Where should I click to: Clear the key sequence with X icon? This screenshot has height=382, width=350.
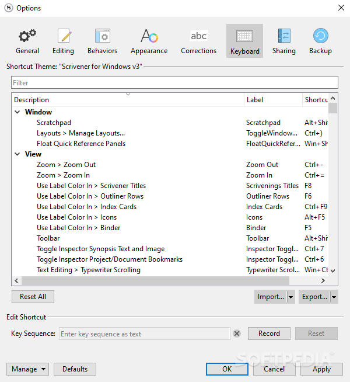pyautogui.click(x=237, y=334)
